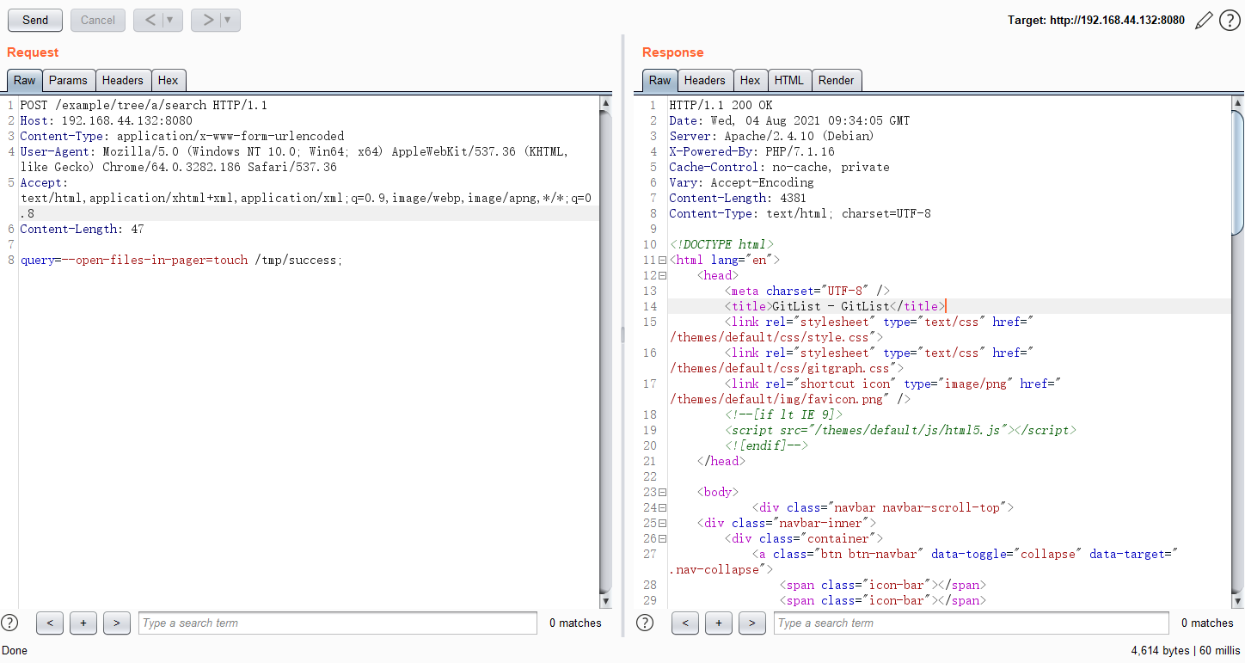
Task: Click the Host header line
Action: pyautogui.click(x=106, y=120)
